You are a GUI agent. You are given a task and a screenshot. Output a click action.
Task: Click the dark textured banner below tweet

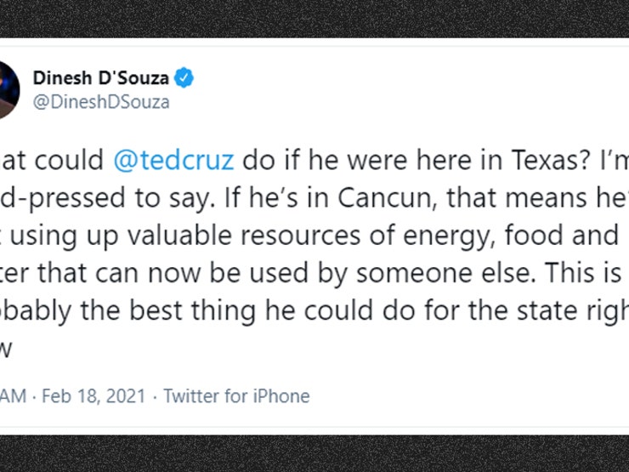tap(314, 453)
